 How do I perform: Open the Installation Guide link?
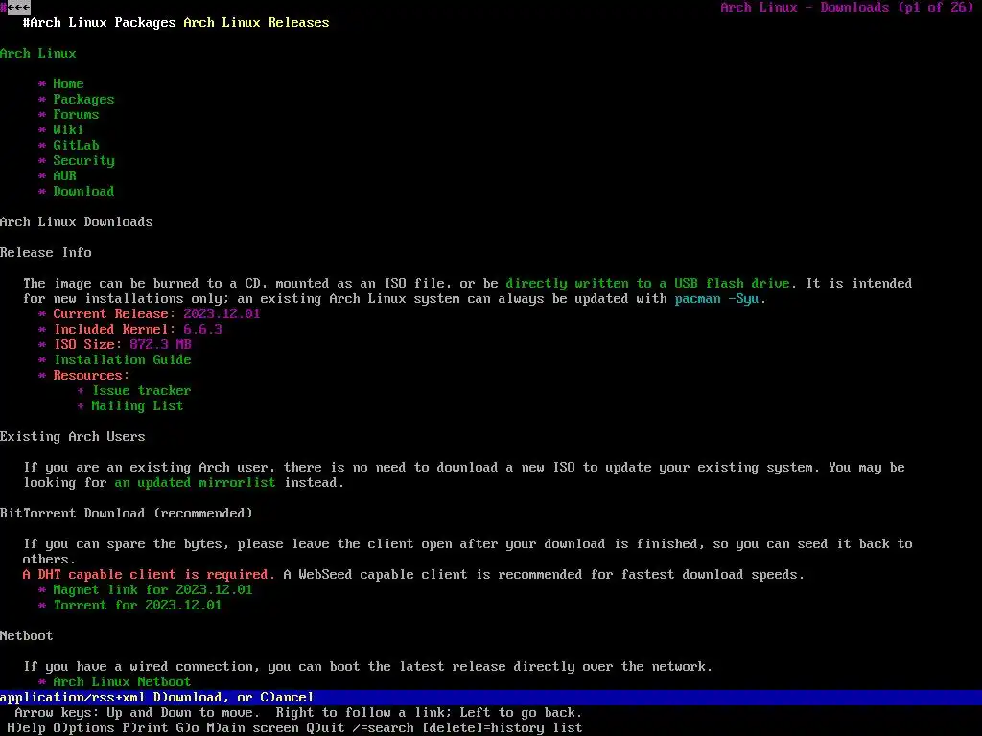coord(122,359)
